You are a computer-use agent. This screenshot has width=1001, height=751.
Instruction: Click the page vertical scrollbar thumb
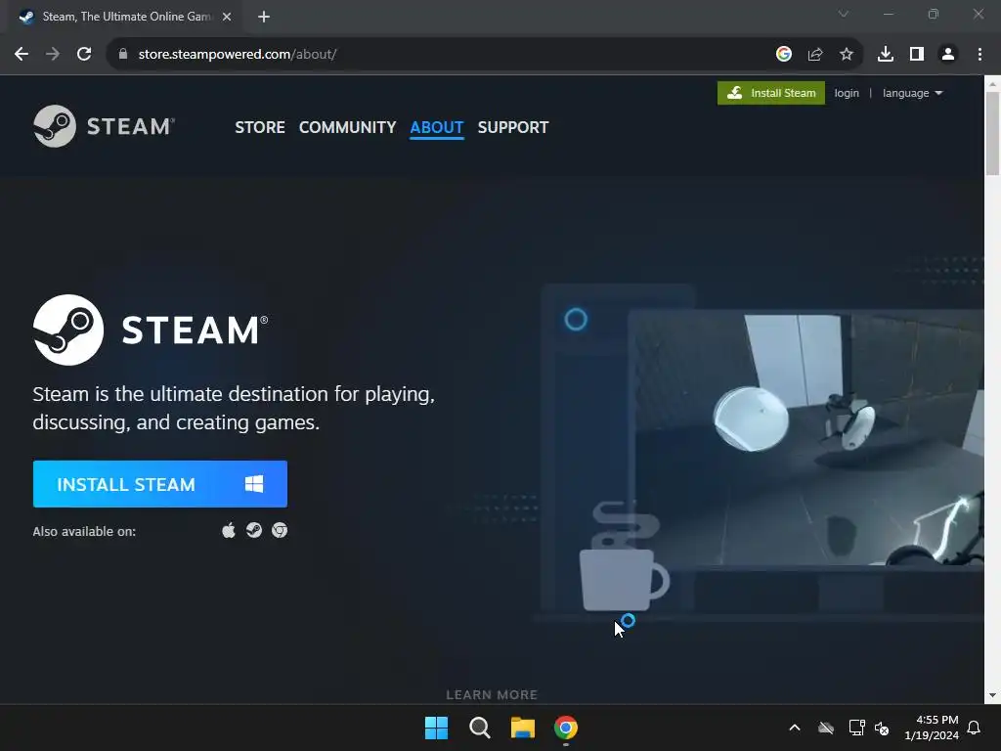tap(992, 133)
